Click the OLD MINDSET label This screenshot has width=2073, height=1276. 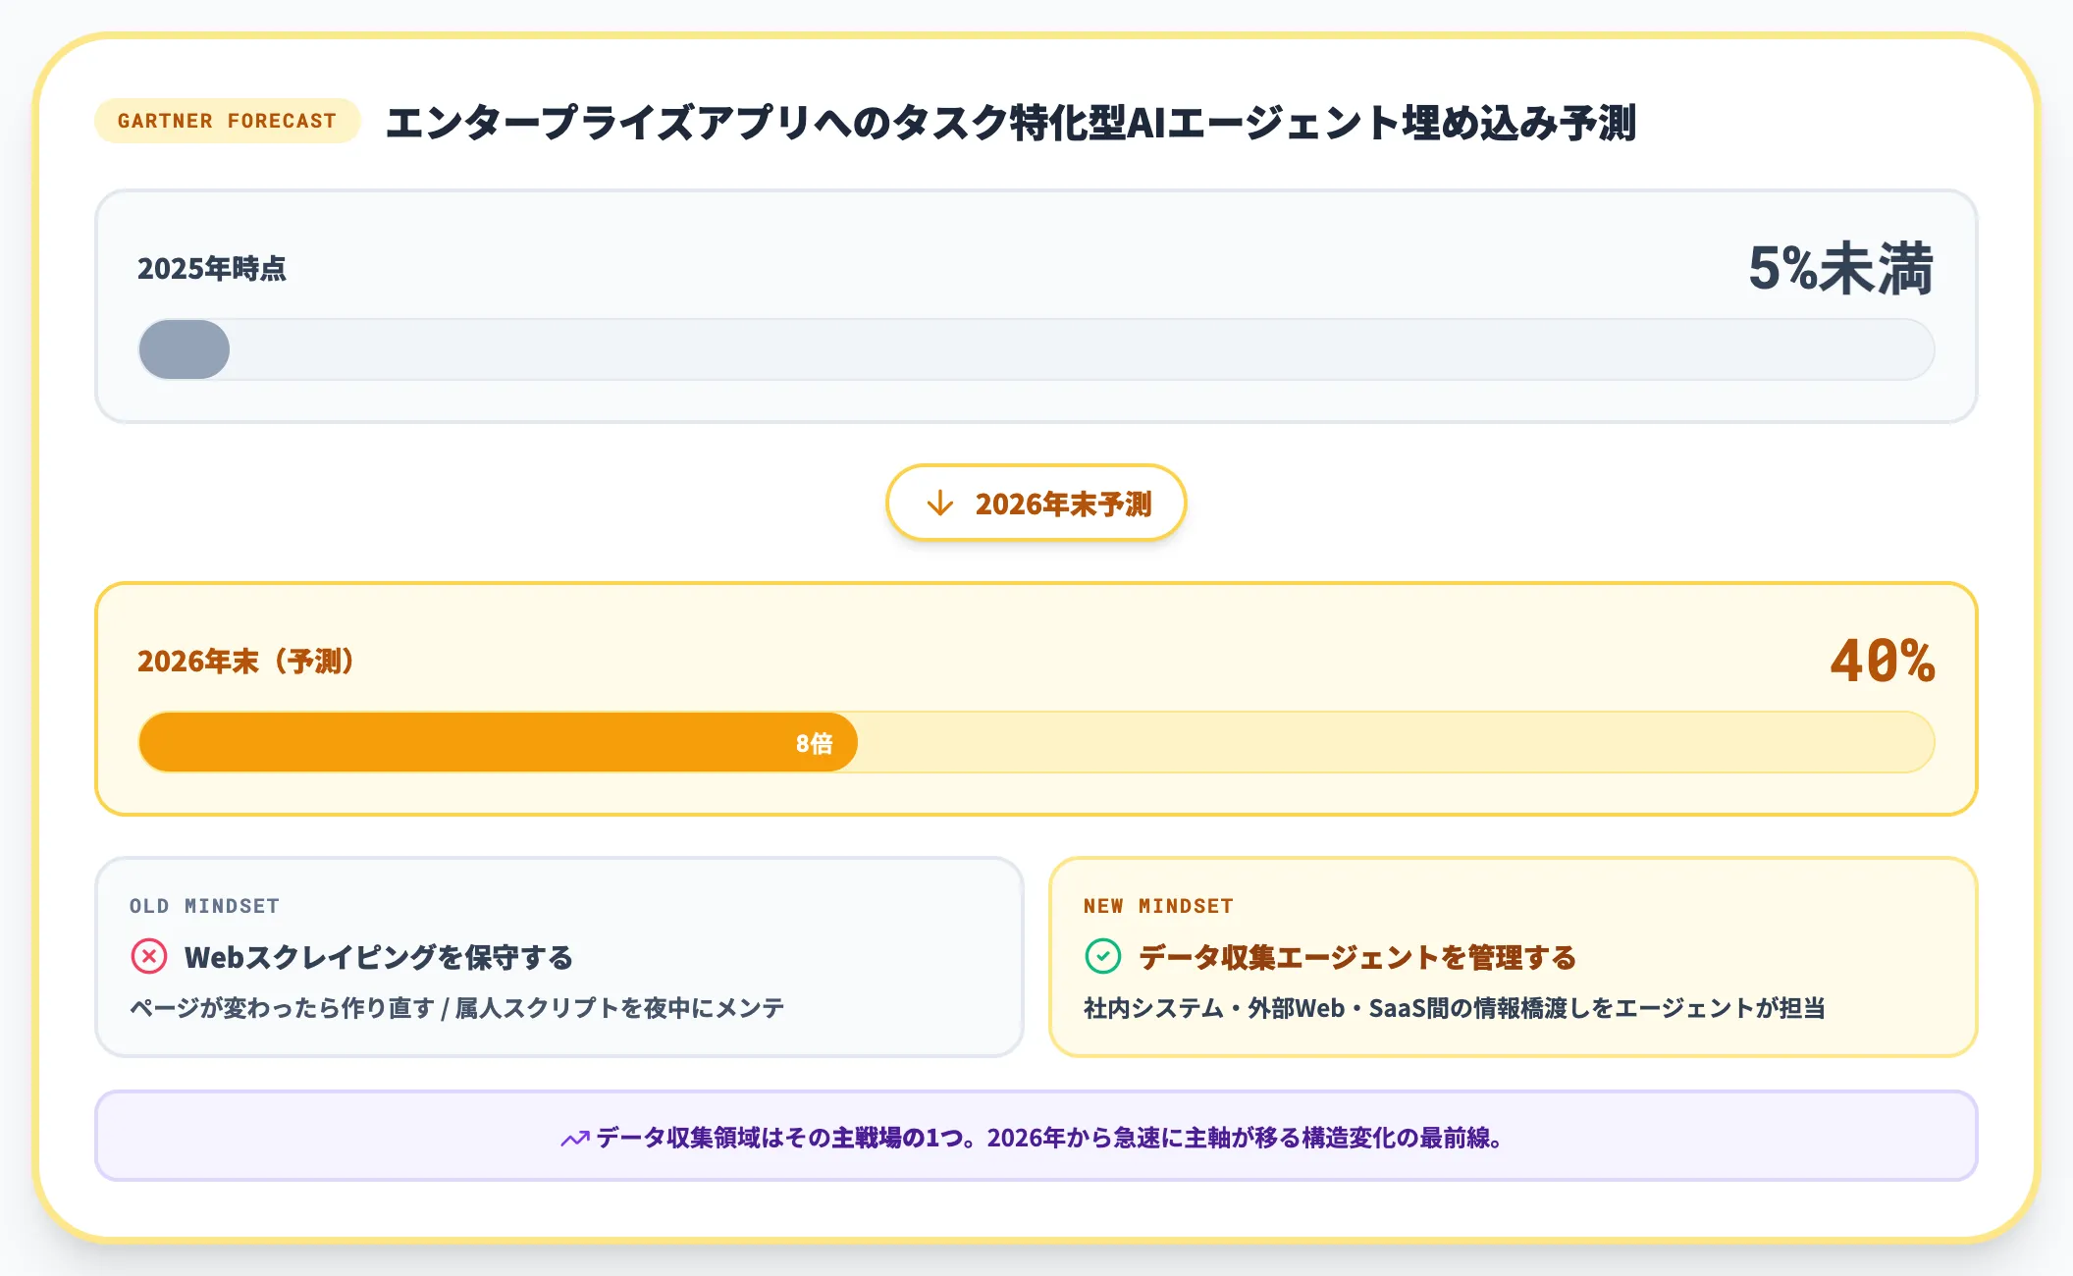click(x=204, y=906)
